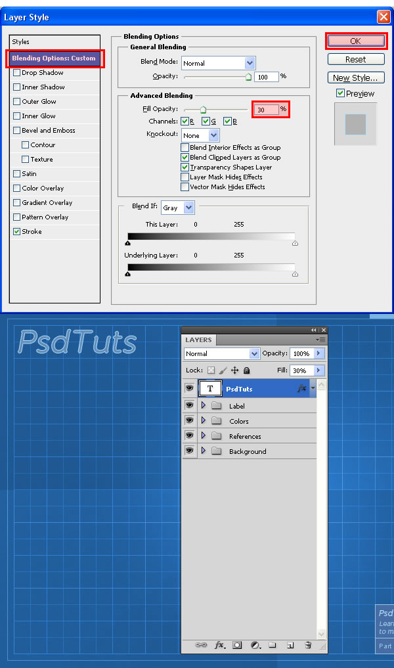Screen dimensions: 394x668
Task: Expand the Label group
Action: (203, 405)
